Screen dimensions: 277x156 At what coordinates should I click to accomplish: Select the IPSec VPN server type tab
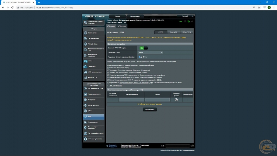tap(186, 32)
